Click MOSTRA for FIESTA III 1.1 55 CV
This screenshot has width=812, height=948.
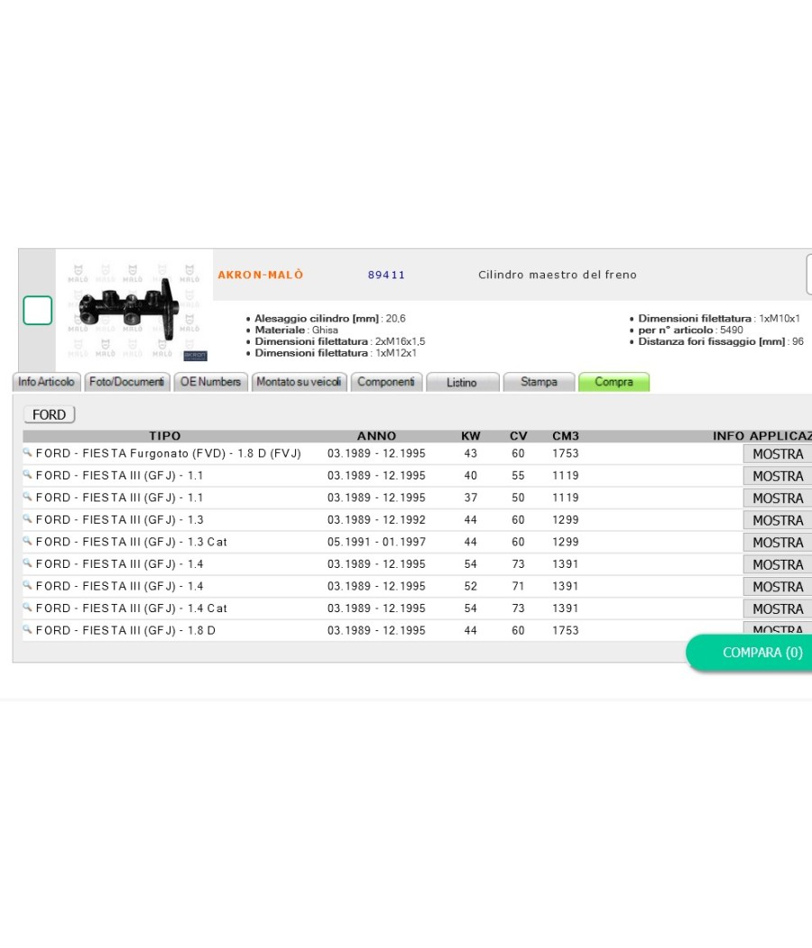[778, 477]
